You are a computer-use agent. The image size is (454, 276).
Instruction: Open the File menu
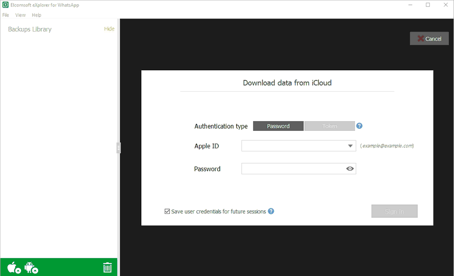point(6,15)
